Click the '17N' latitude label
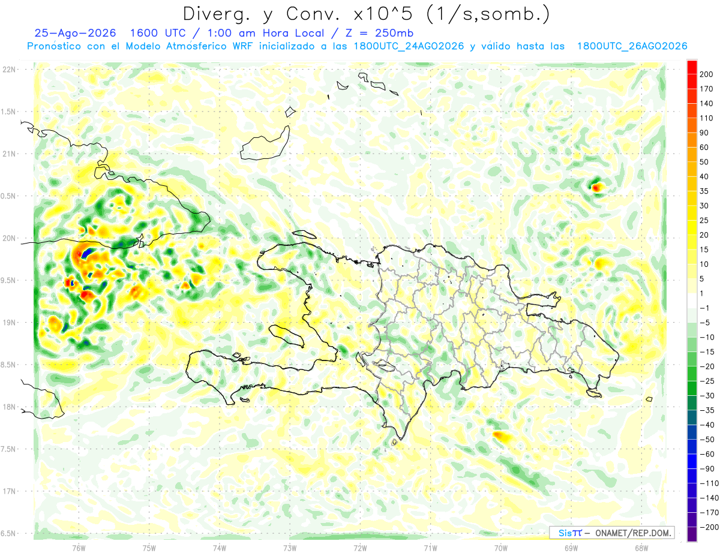Viewport: 720px width, 556px height. pos(9,491)
